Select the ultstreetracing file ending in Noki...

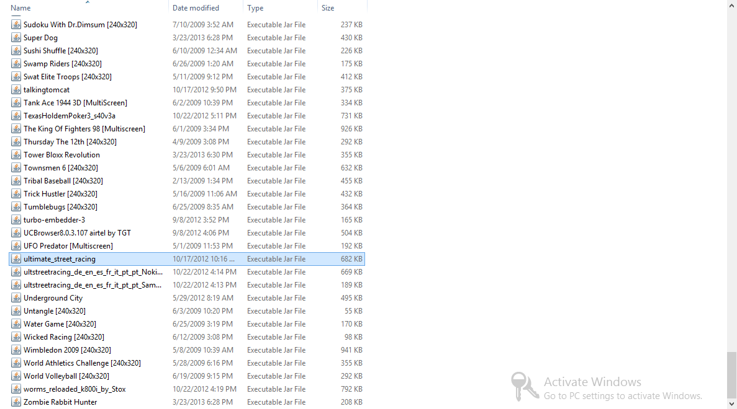(93, 272)
